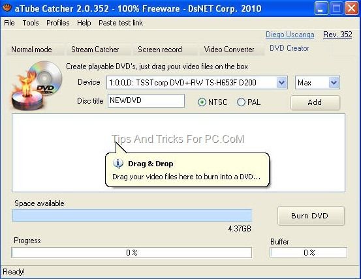Click the Disc title field containing NEWDVD
Screen dimensions: 361x279
146,100
